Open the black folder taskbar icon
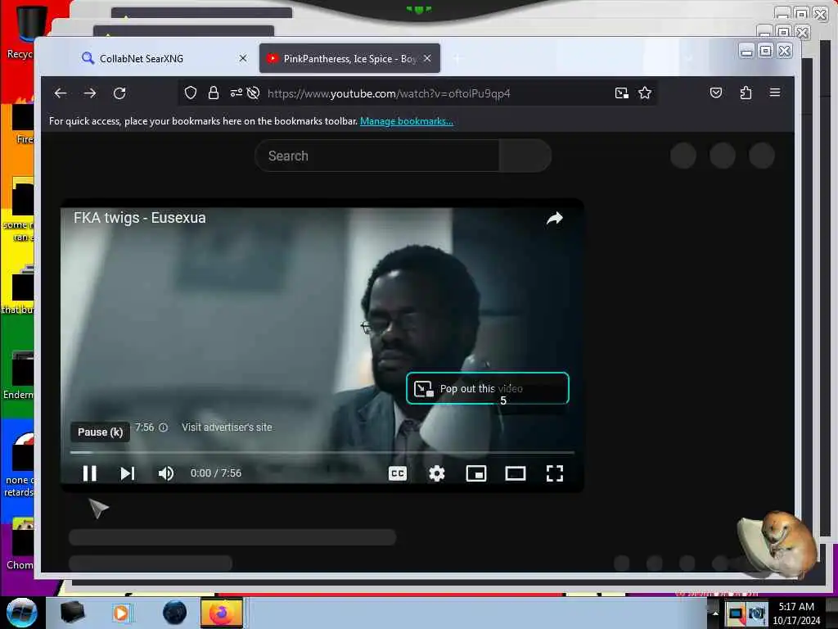This screenshot has width=838, height=629. pyautogui.click(x=72, y=613)
